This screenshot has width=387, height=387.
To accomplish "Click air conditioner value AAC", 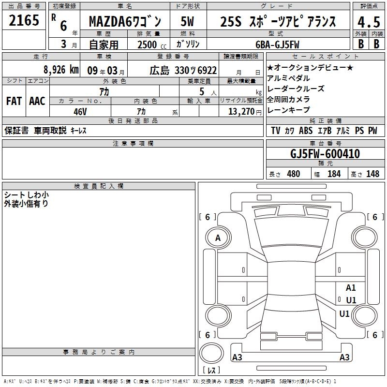I will point(37,101).
